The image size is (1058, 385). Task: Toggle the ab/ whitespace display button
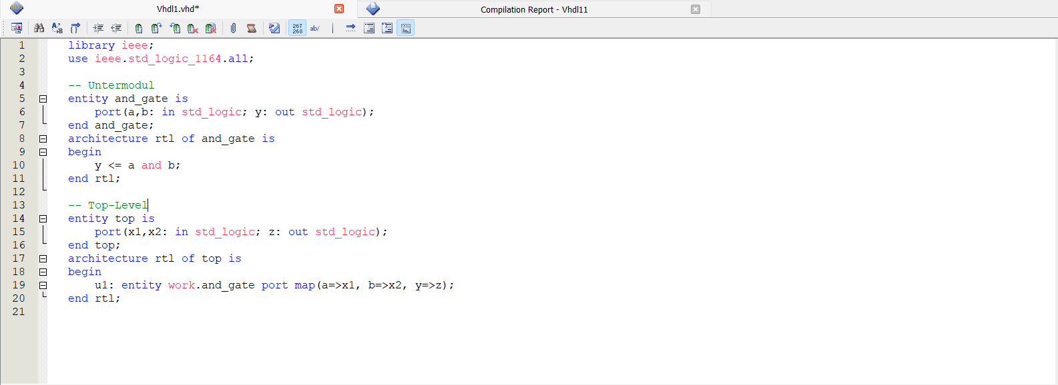315,28
